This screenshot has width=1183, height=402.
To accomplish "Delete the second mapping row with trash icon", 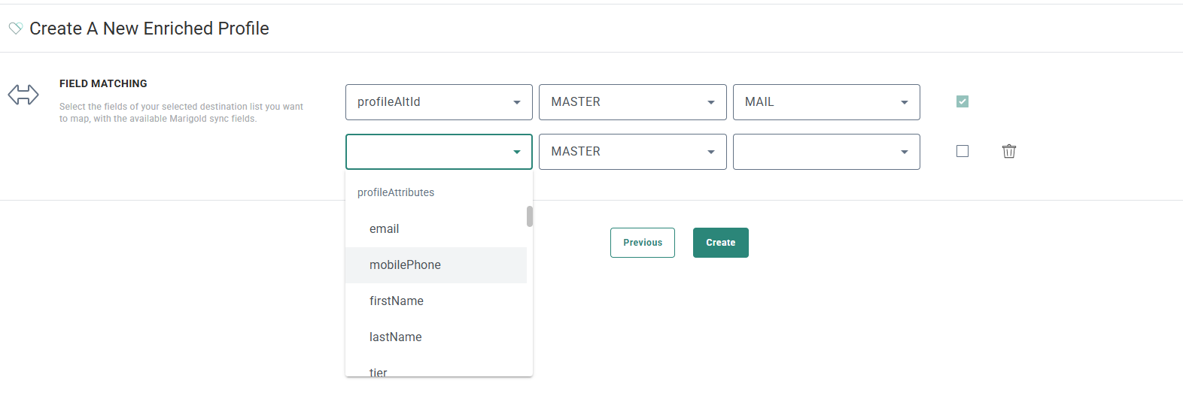I will pyautogui.click(x=1008, y=151).
